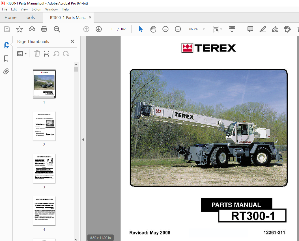The height and width of the screenshot is (241, 299).
Task: Open the thumbnail options menu dropdown
Action: pyautogui.click(x=22, y=53)
